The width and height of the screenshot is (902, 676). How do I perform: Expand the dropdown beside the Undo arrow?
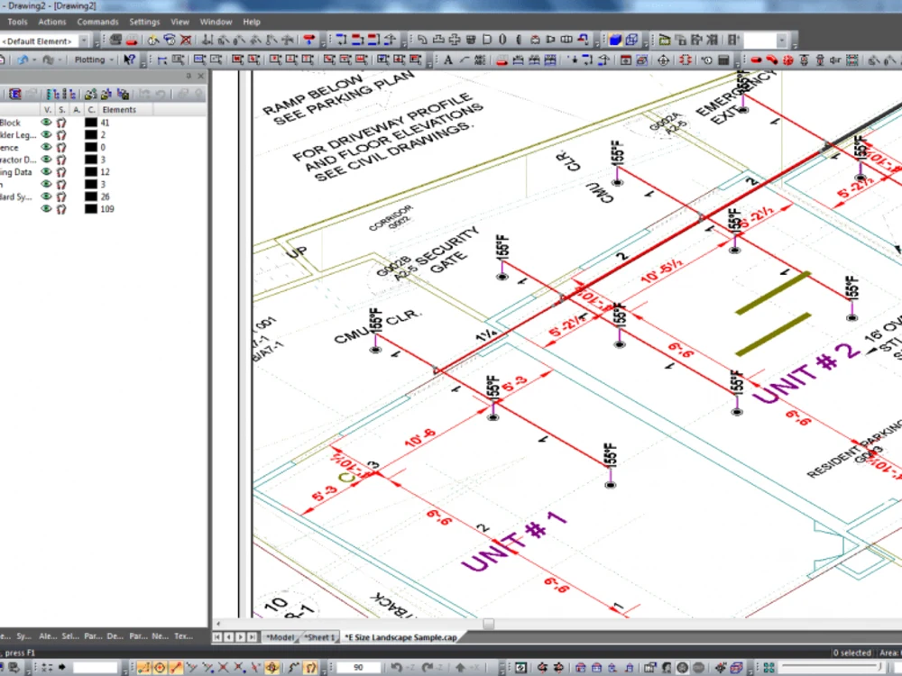click(35, 59)
